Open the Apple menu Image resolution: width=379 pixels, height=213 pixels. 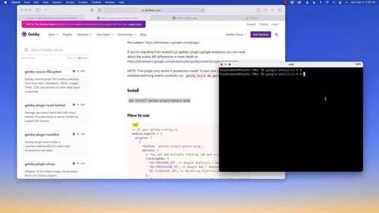[x=5, y=2]
